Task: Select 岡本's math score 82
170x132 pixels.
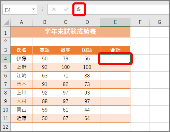Action: [66, 84]
